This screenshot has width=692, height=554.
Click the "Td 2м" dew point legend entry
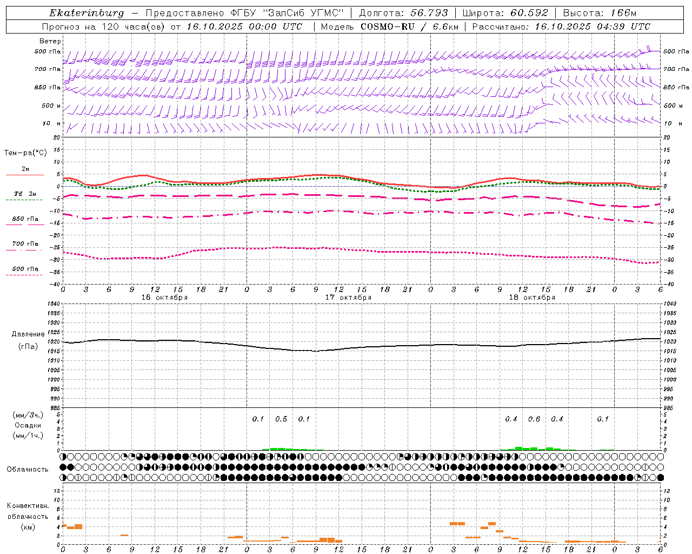click(x=25, y=194)
